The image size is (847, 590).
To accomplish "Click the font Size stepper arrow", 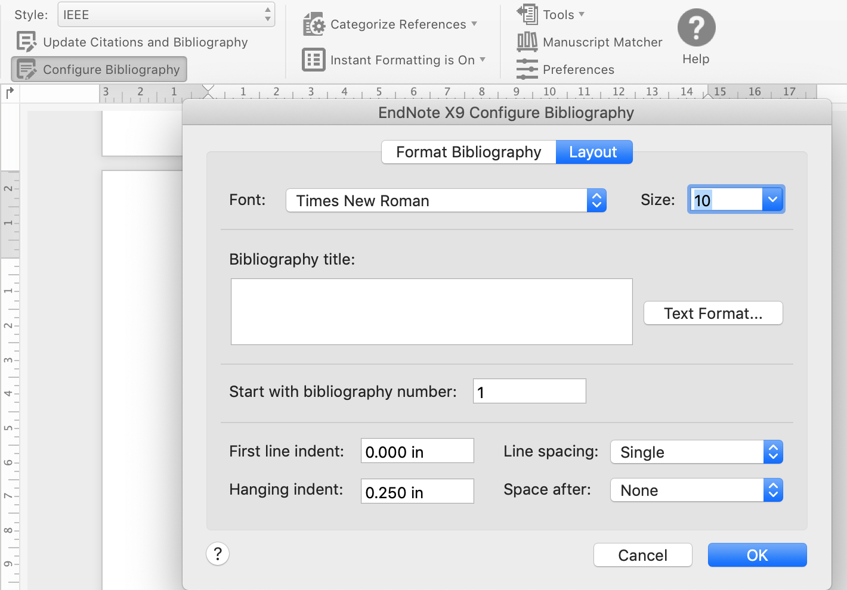I will [773, 199].
